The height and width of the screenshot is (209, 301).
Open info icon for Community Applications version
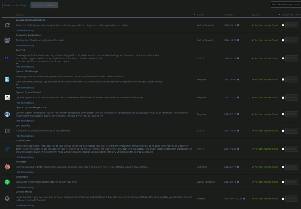click(238, 40)
